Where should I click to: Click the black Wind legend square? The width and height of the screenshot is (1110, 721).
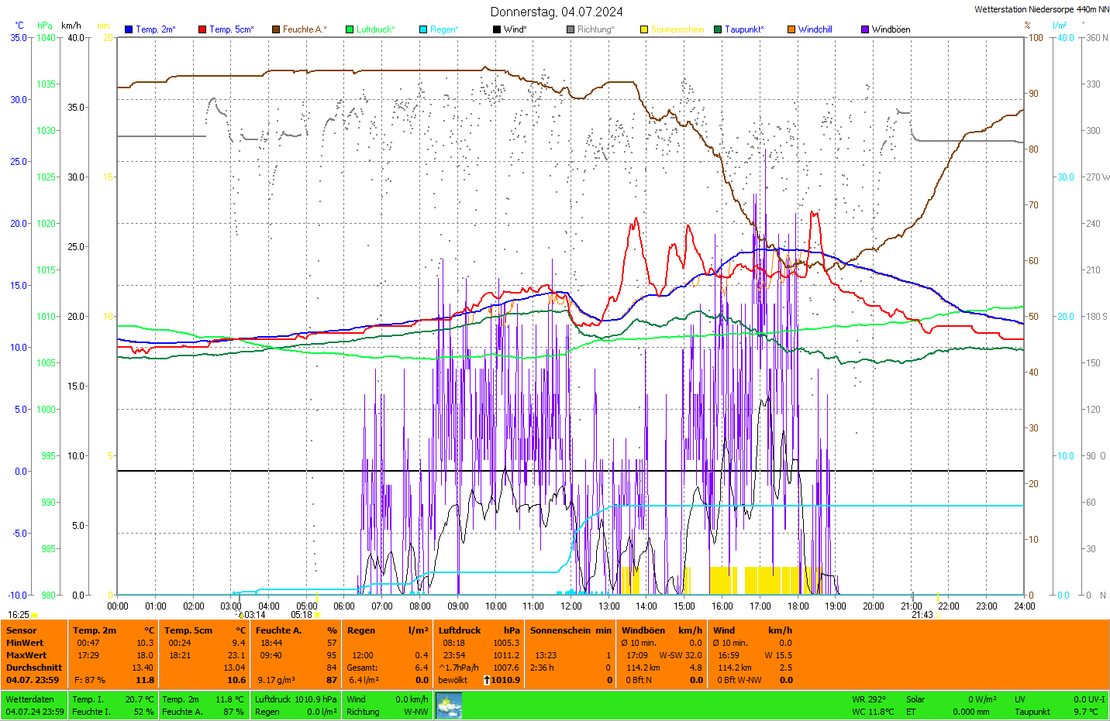pyautogui.click(x=497, y=29)
